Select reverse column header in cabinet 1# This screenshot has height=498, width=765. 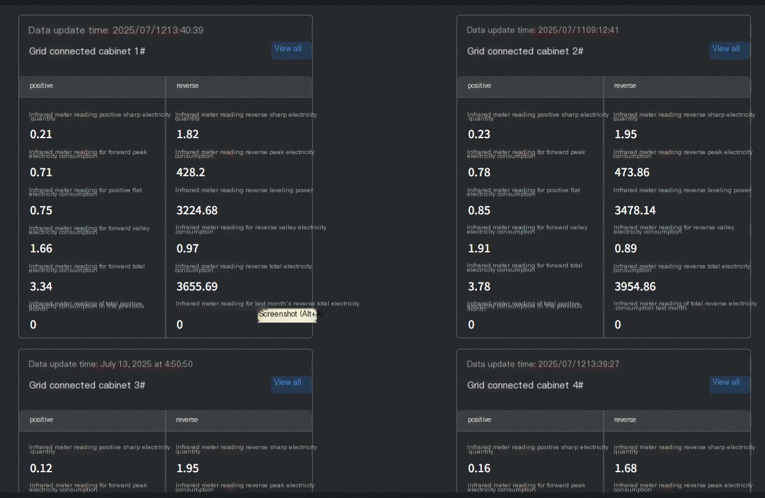pyautogui.click(x=187, y=85)
